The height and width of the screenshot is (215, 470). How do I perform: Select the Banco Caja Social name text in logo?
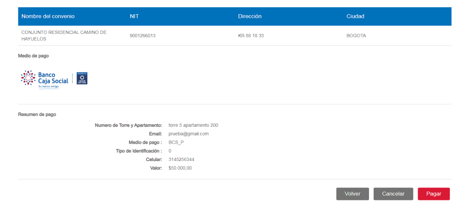tap(53, 78)
